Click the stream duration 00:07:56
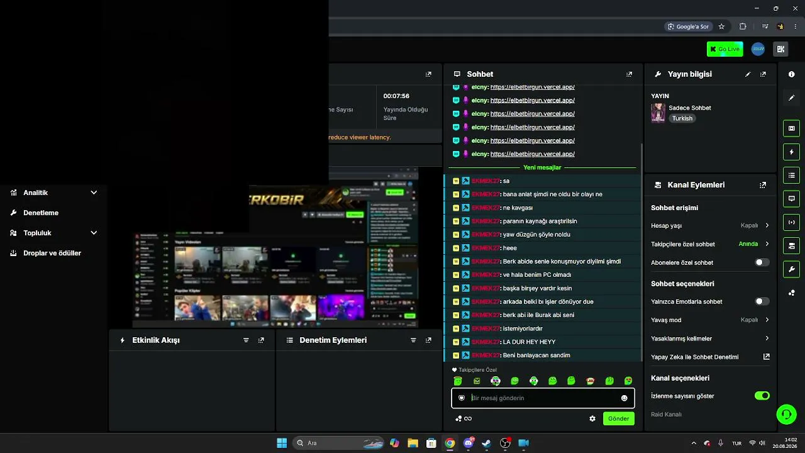This screenshot has width=805, height=453. tap(396, 96)
